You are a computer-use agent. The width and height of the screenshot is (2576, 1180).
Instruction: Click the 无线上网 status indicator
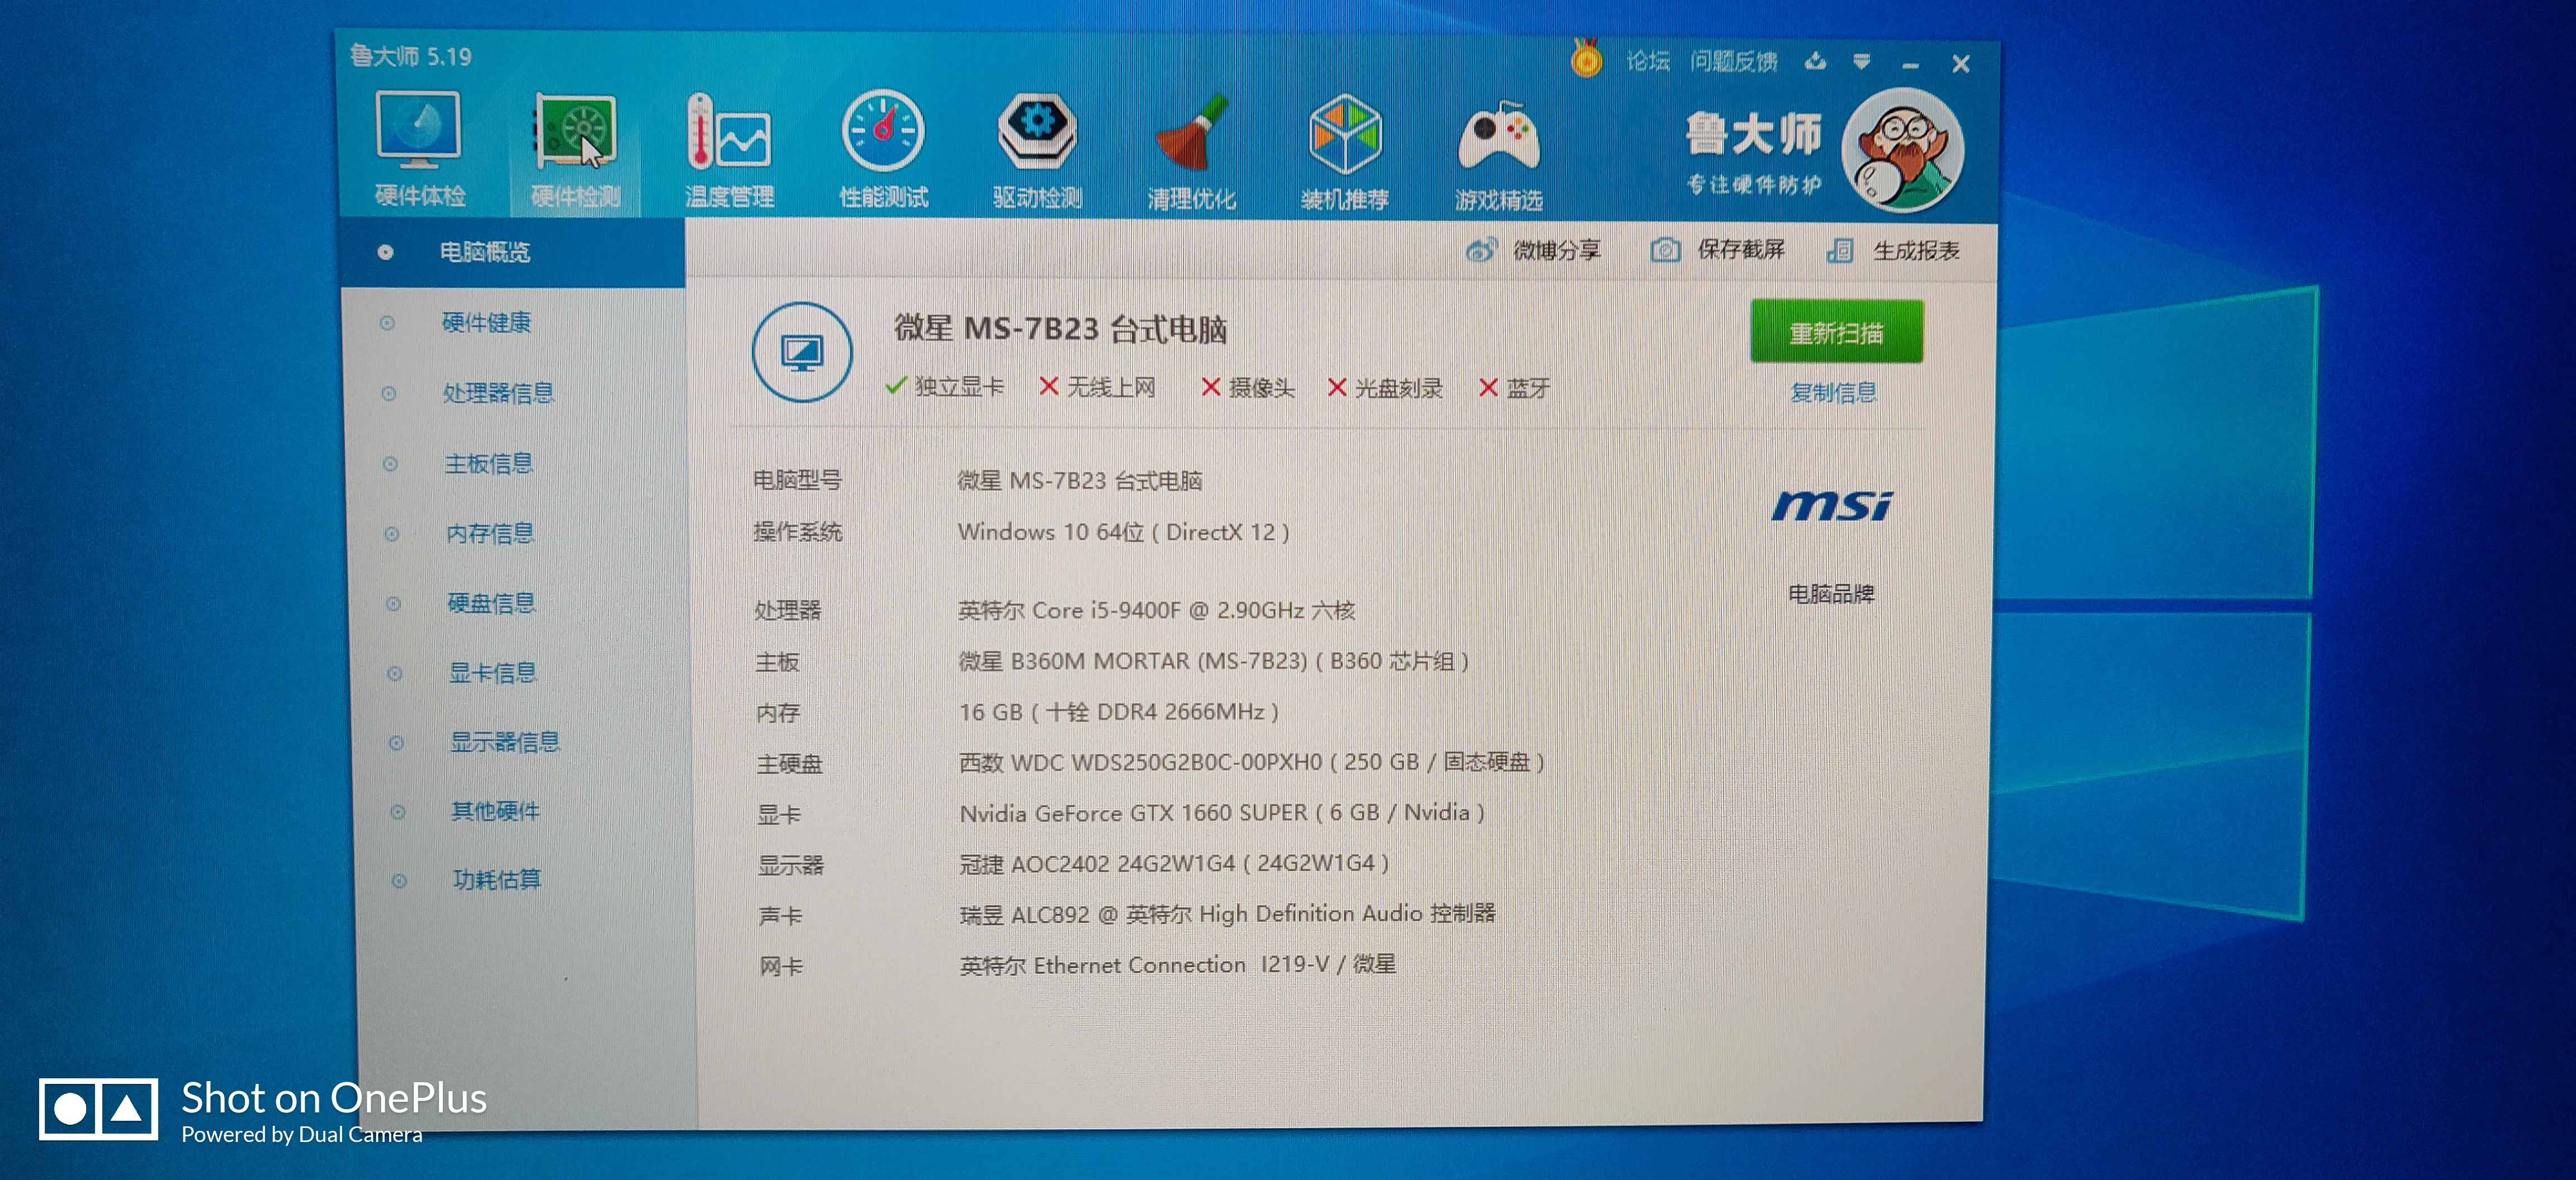1097,387
